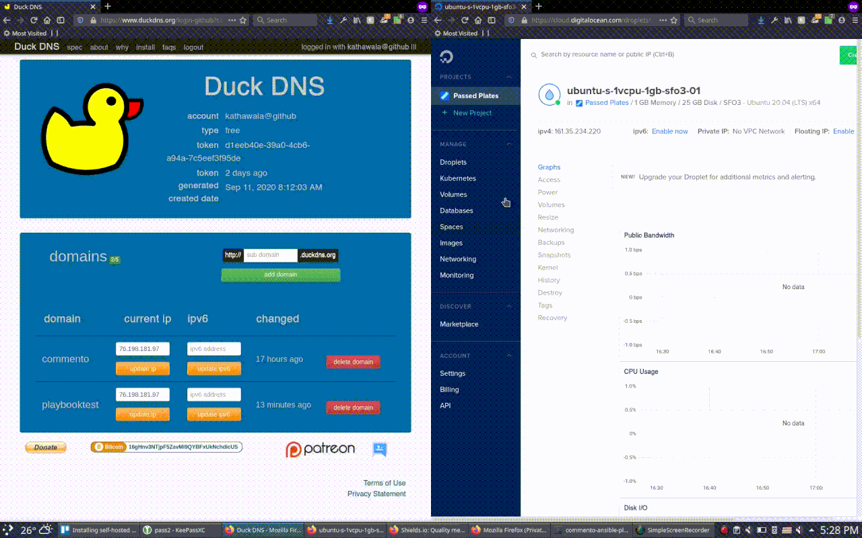
Task: Collapse the PROJECTS section chevron
Action: click(x=510, y=77)
